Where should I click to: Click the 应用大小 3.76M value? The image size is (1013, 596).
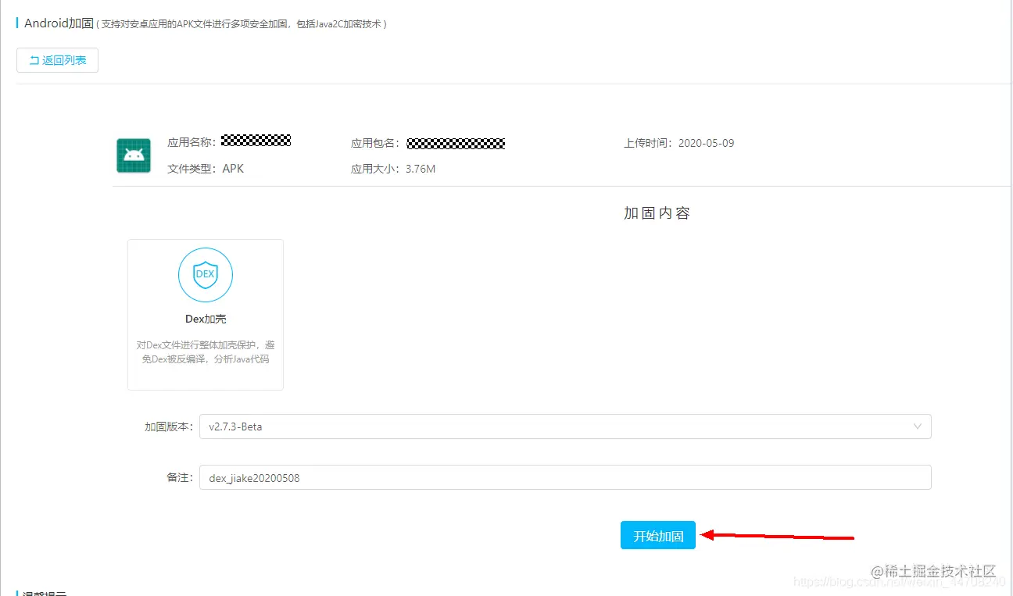[421, 169]
